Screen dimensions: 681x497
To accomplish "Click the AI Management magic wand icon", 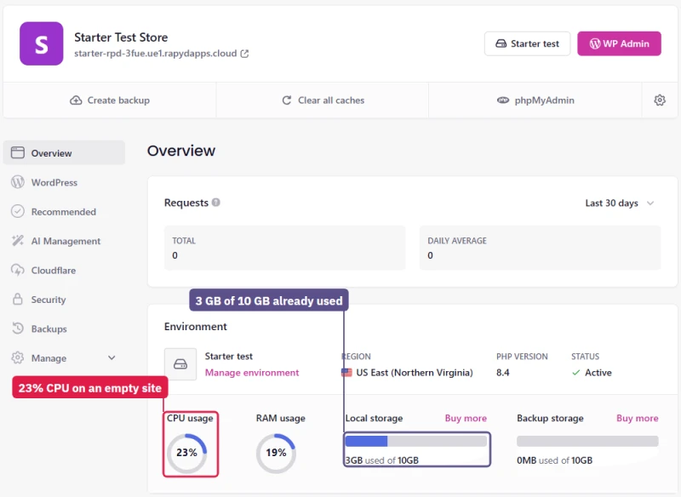I will (x=18, y=241).
